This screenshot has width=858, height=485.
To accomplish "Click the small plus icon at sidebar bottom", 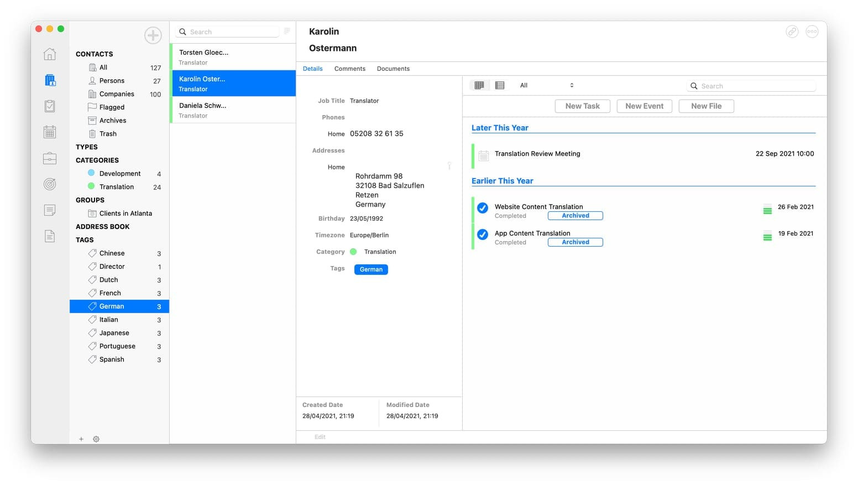I will [x=81, y=439].
